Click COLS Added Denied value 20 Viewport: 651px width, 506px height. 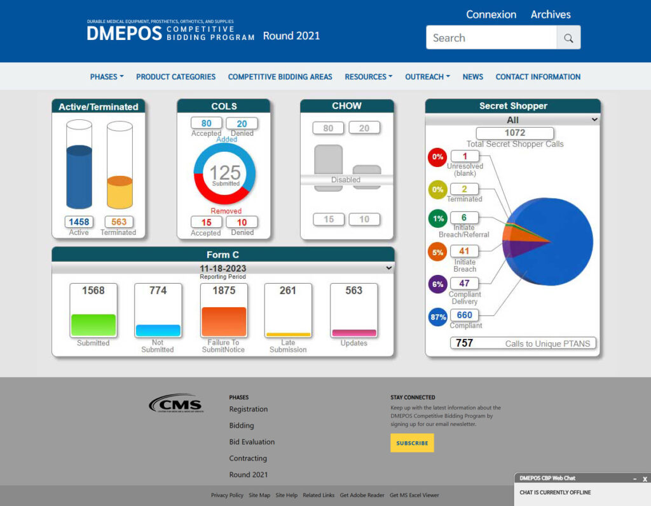tap(242, 124)
